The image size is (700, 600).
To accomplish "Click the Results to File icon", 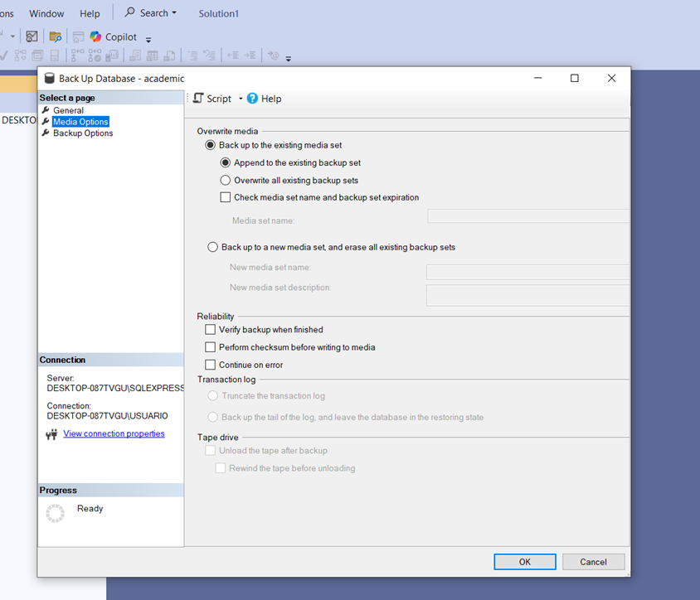I will click(x=169, y=56).
